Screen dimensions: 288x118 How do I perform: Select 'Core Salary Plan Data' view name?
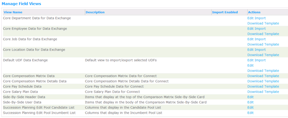[20, 92]
